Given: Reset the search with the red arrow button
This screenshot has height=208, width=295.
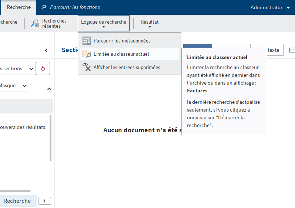Looking at the screenshot, I should click(43, 68).
